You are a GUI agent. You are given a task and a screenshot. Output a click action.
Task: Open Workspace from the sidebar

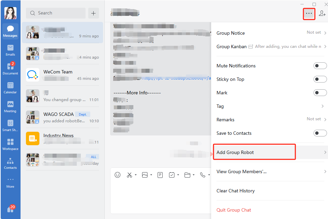click(x=10, y=144)
